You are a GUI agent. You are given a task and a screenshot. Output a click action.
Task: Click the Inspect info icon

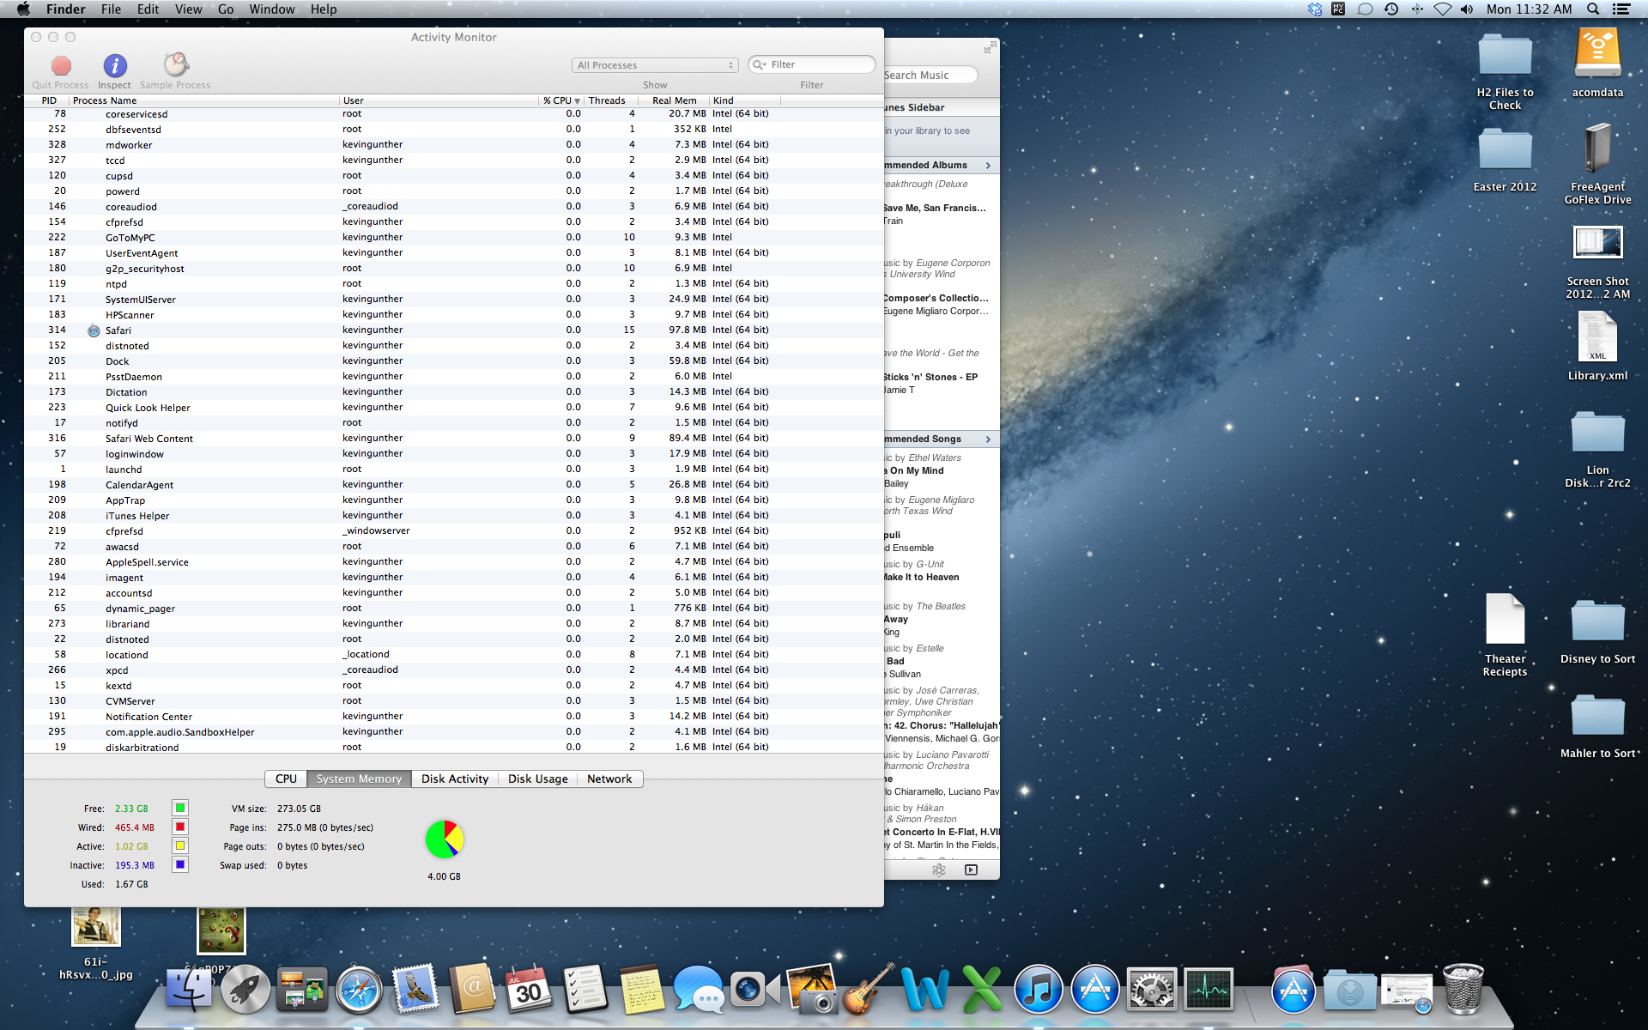(115, 66)
